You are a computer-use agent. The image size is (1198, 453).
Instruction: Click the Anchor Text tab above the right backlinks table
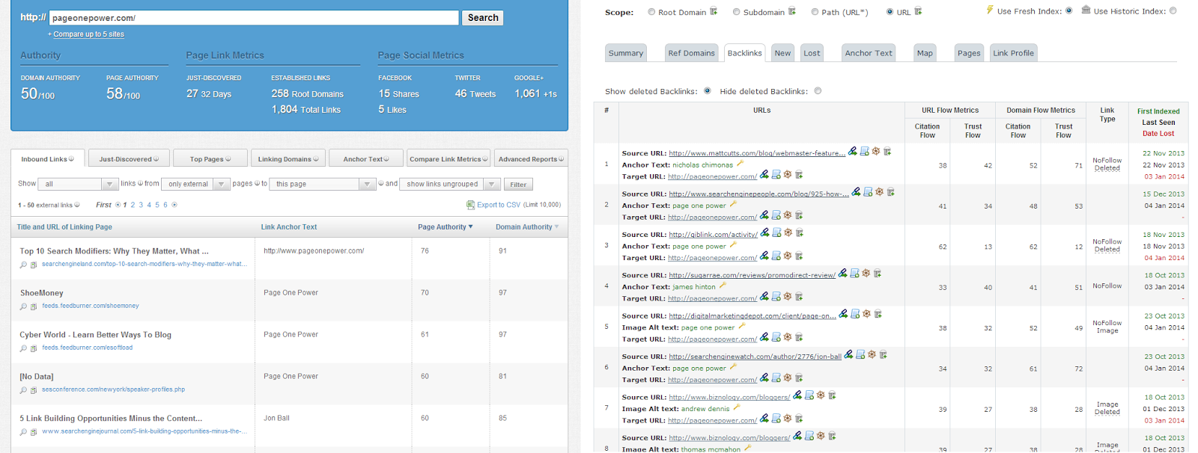click(869, 53)
